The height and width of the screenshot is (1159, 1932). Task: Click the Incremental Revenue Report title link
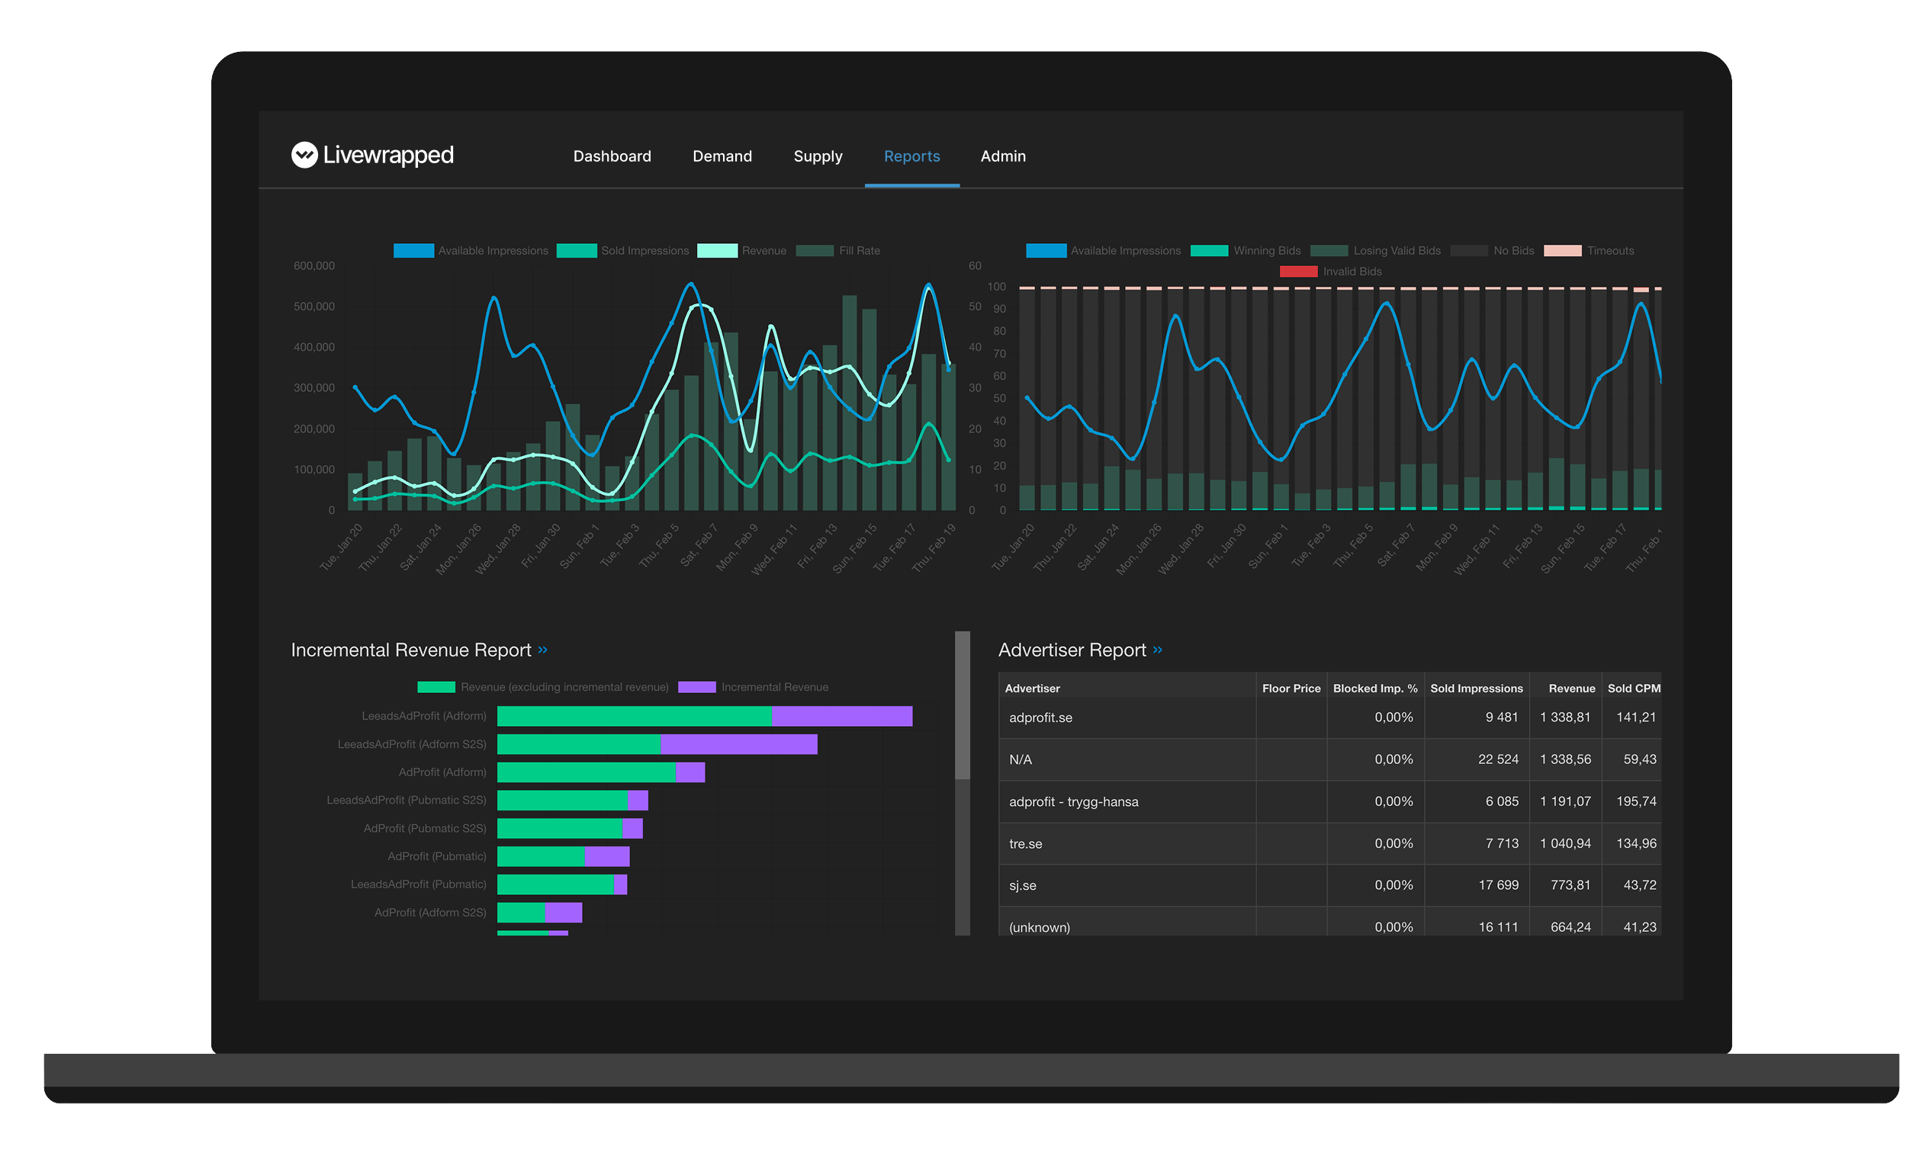tap(410, 649)
